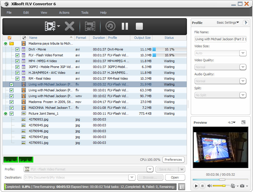This screenshot has height=192, width=253.
Task: Uncheck the 3GPP2 - Mobile Phone checkbox
Action: tap(18, 67)
